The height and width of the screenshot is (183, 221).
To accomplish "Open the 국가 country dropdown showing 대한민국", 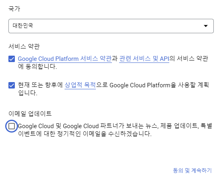I will pyautogui.click(x=111, y=26).
